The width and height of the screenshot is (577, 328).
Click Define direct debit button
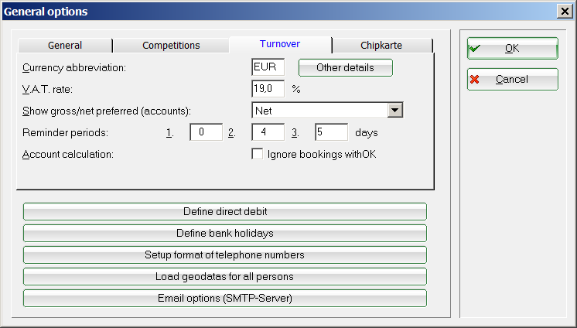tap(225, 211)
